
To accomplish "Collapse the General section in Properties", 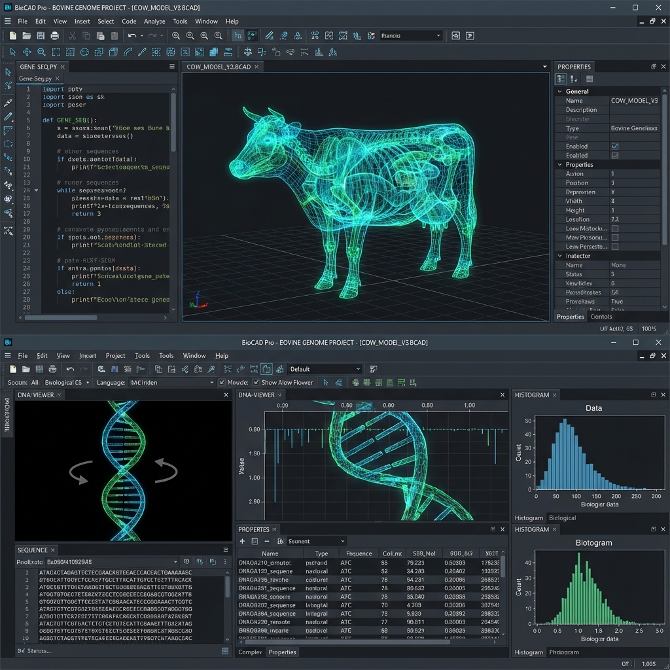I will click(559, 91).
